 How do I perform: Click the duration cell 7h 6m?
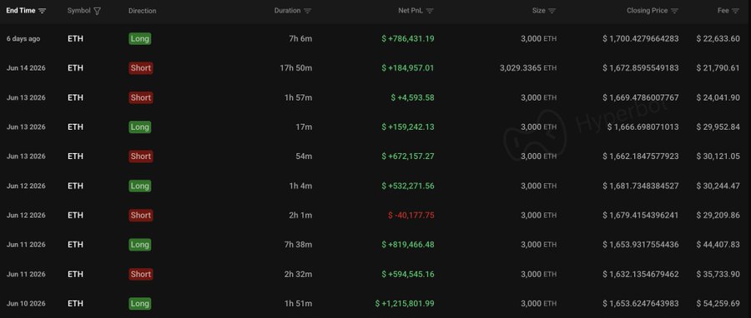pos(300,38)
